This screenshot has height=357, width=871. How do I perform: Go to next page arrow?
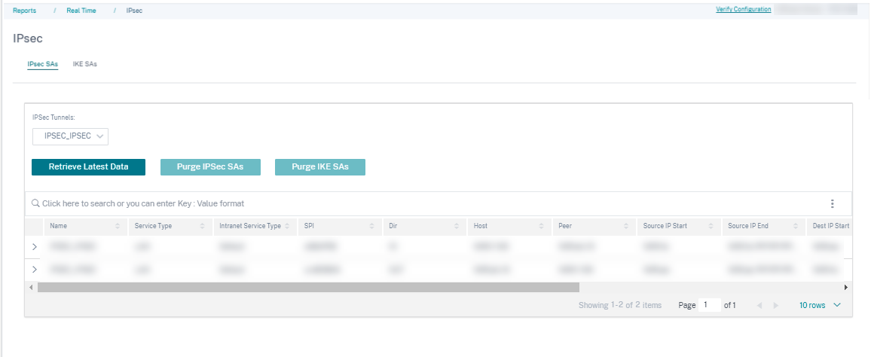click(x=776, y=305)
